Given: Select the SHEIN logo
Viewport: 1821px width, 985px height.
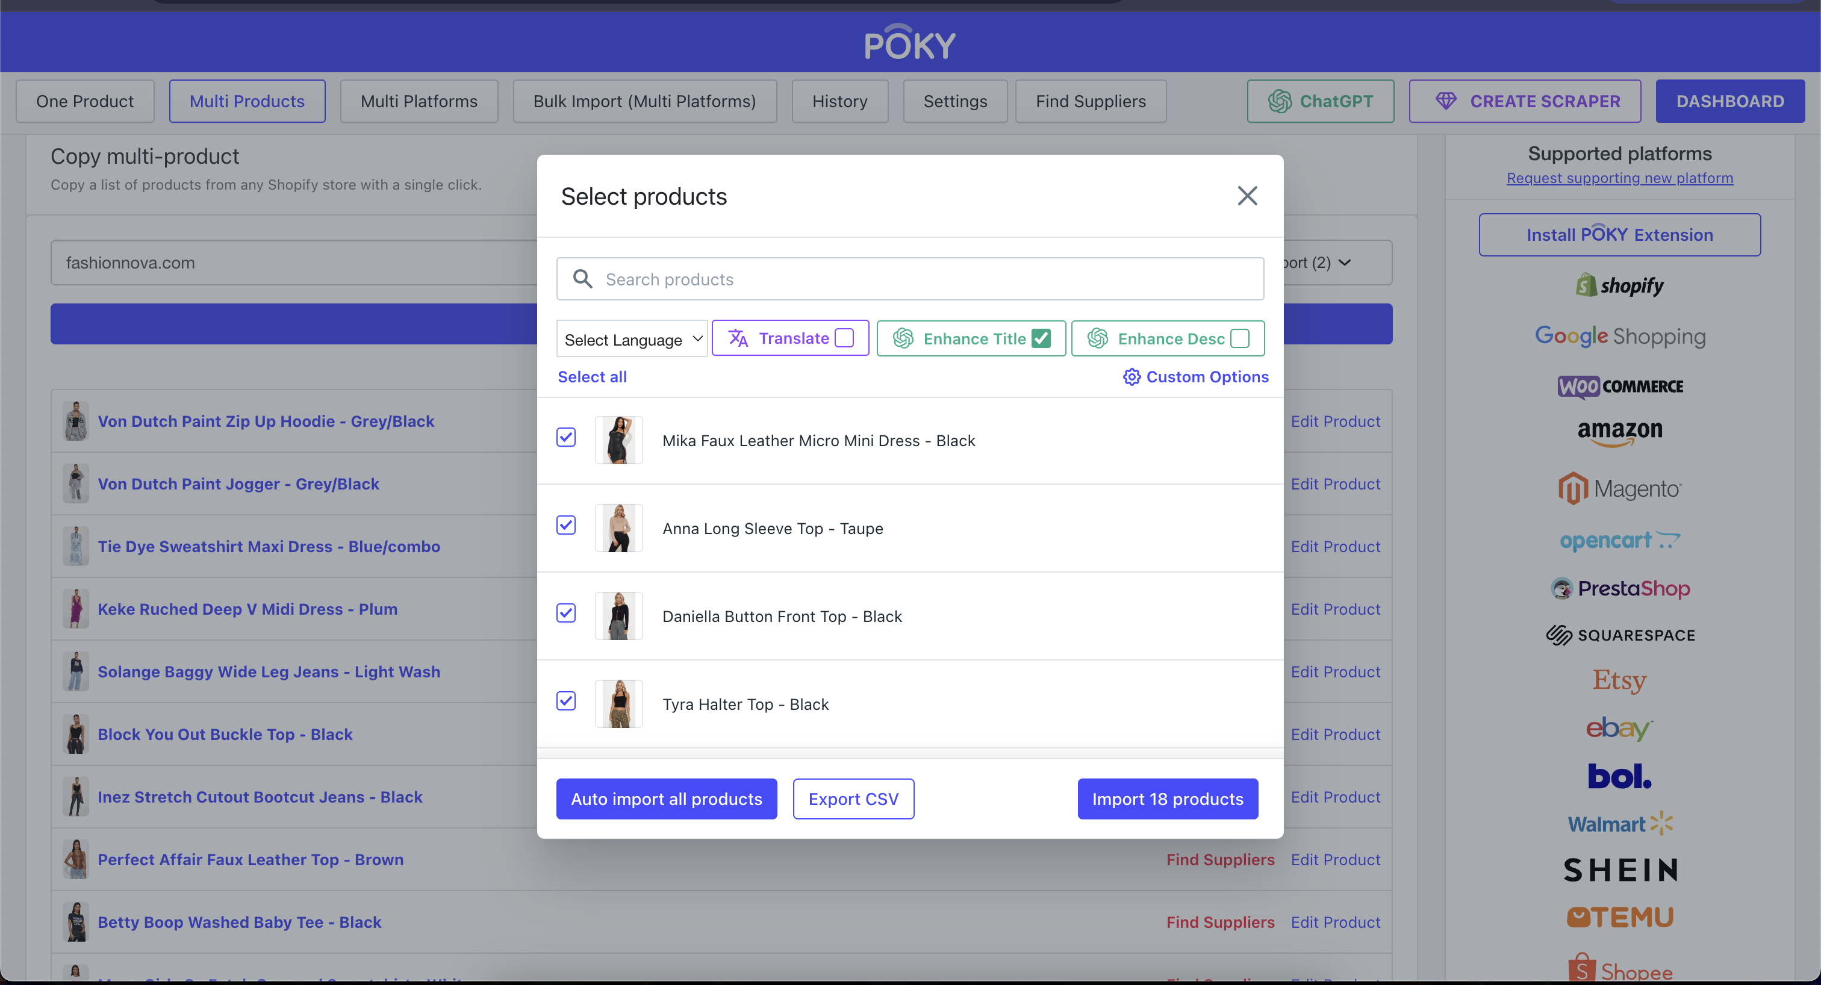Looking at the screenshot, I should pyautogui.click(x=1619, y=870).
